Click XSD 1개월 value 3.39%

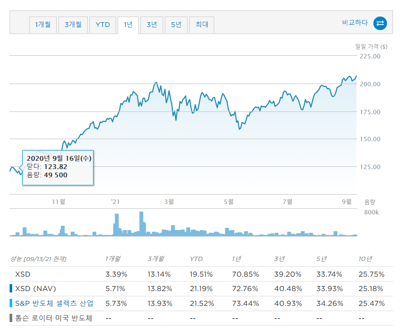pos(116,274)
